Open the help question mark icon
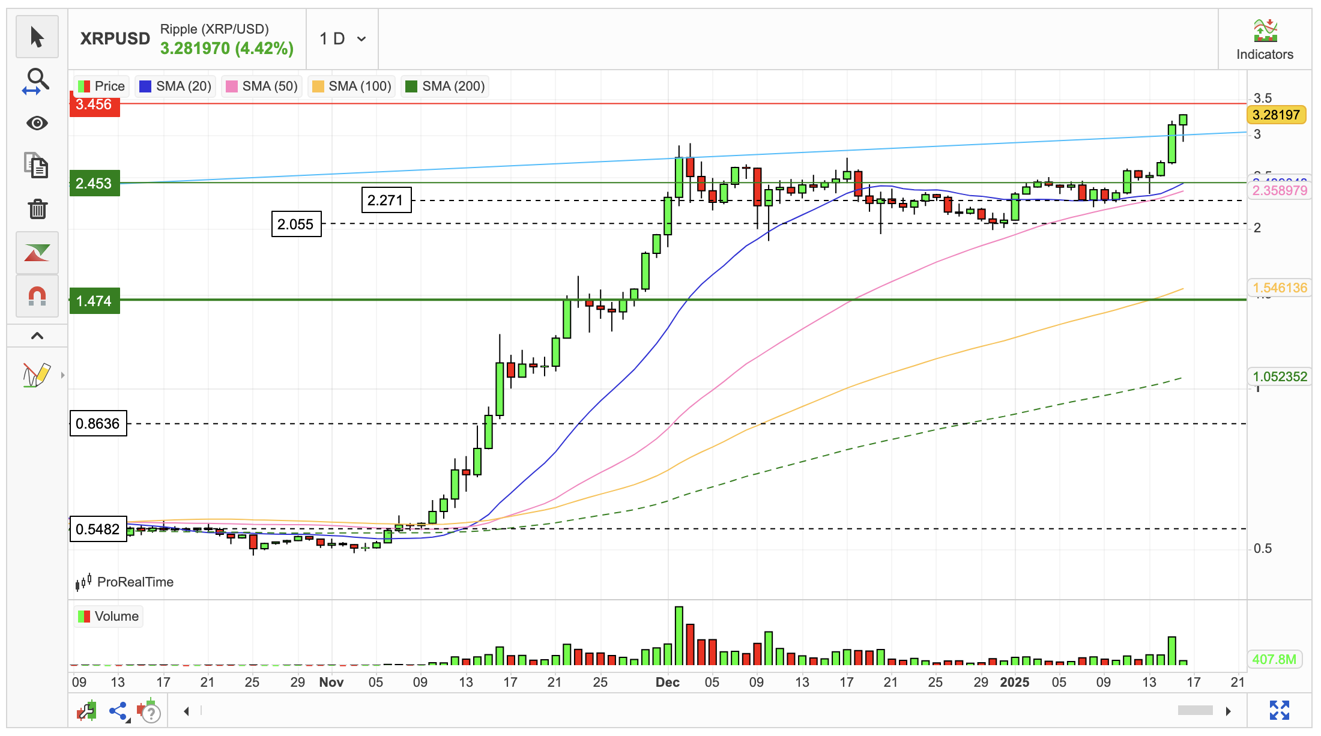This screenshot has width=1321, height=736. coord(149,711)
